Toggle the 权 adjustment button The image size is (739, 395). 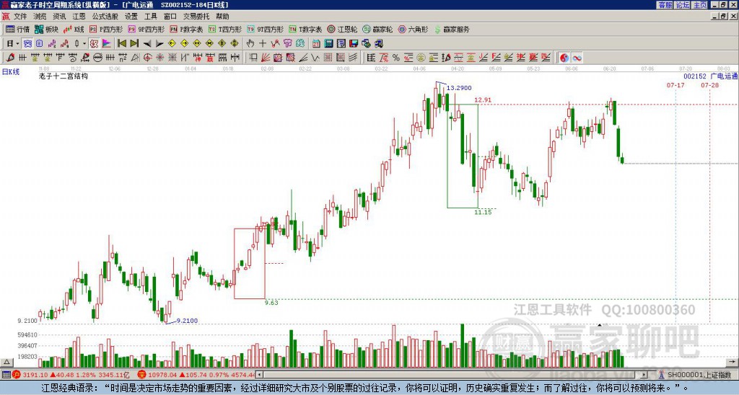point(95,44)
